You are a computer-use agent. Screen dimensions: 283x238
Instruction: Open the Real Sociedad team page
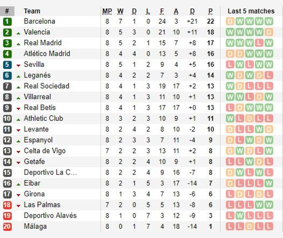46,86
